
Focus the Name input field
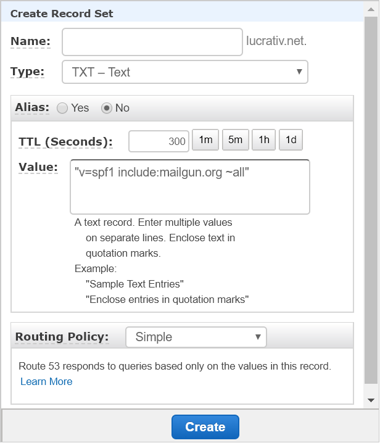(152, 42)
